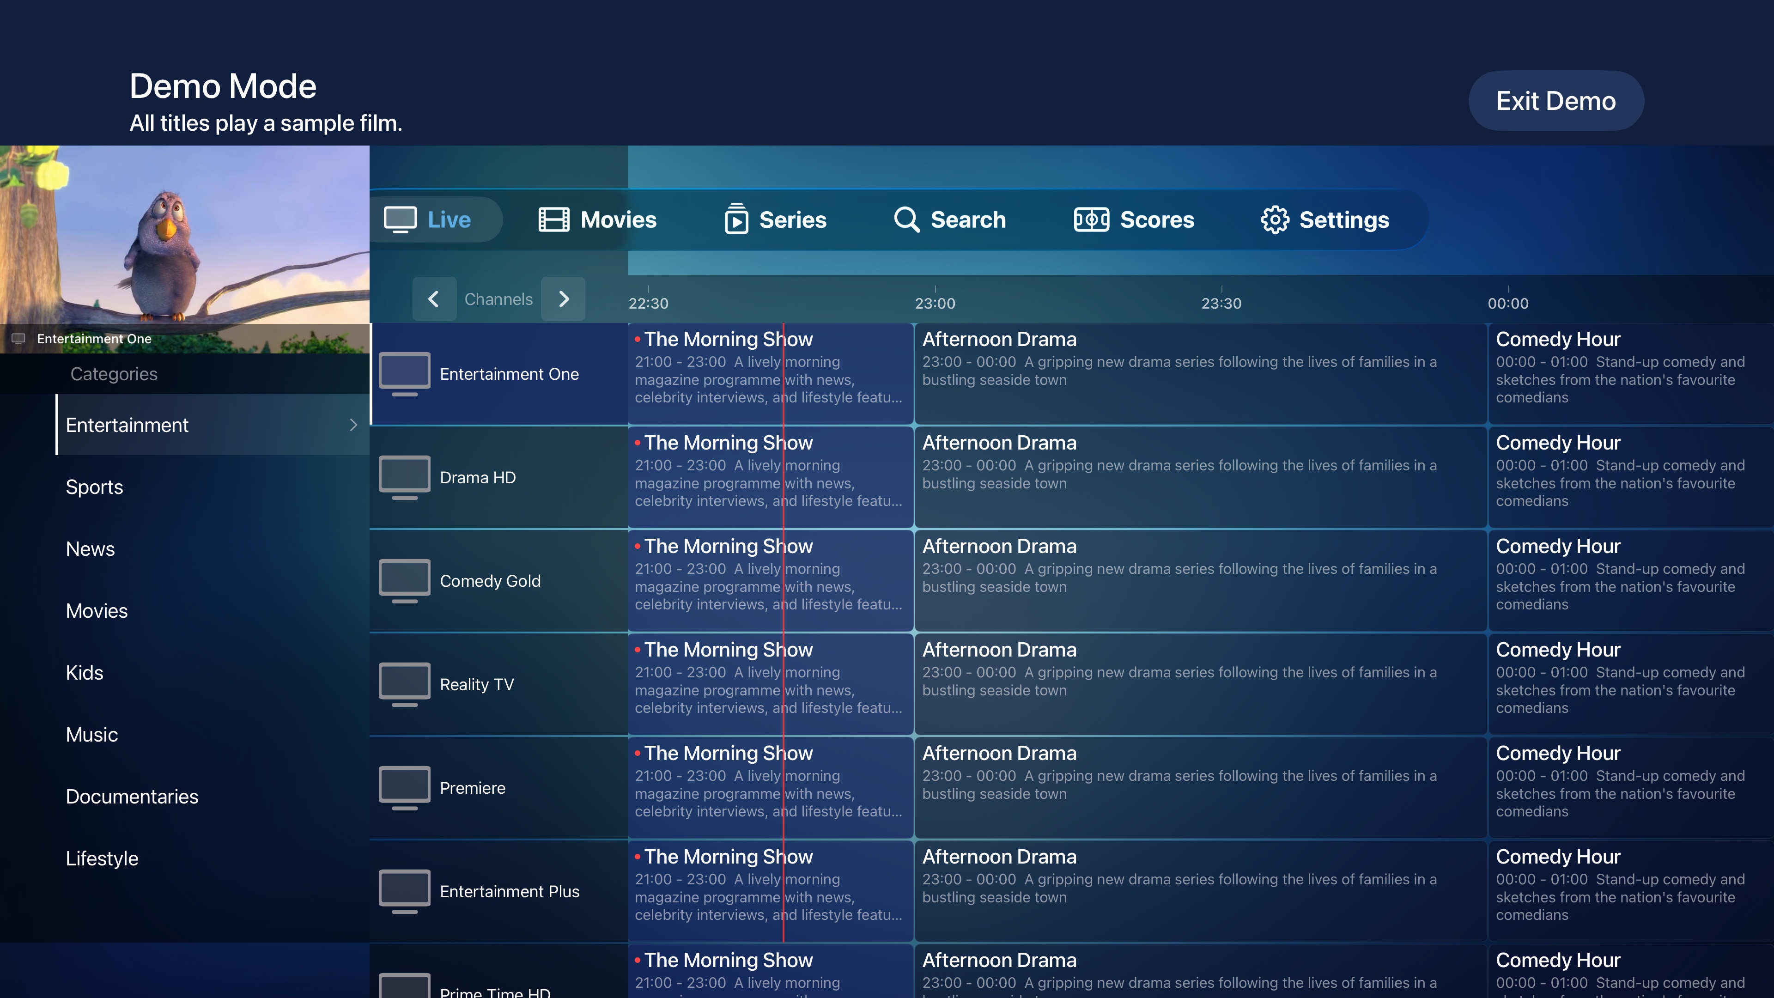Select The Morning Show on Comedy Gold row
This screenshot has width=1774, height=998.
[771, 581]
